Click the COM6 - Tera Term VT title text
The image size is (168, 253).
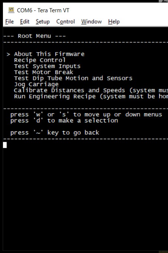tap(43, 10)
